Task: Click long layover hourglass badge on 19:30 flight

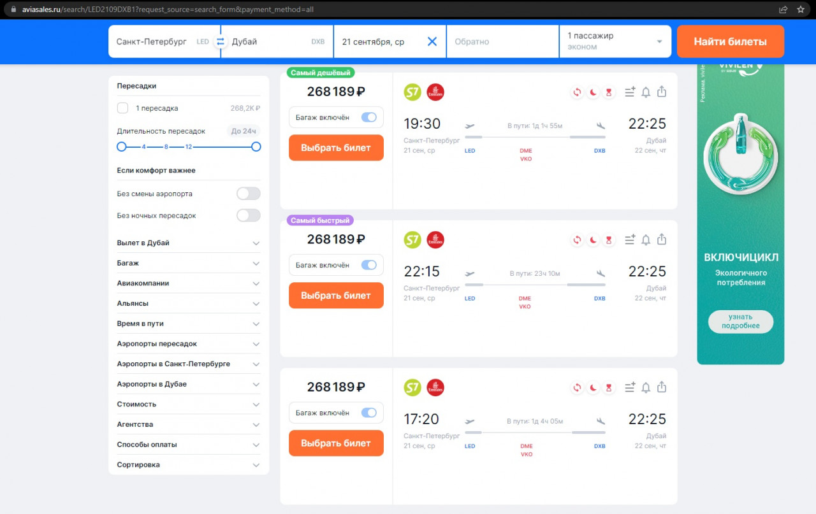Action: pos(609,92)
